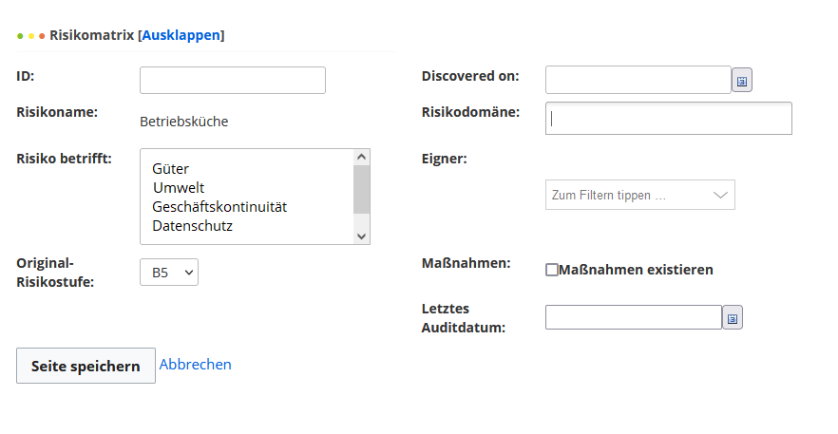Viewport: 838px width, 434px height.
Task: Enable Maßnahmen existieren checkbox
Action: pyautogui.click(x=552, y=270)
